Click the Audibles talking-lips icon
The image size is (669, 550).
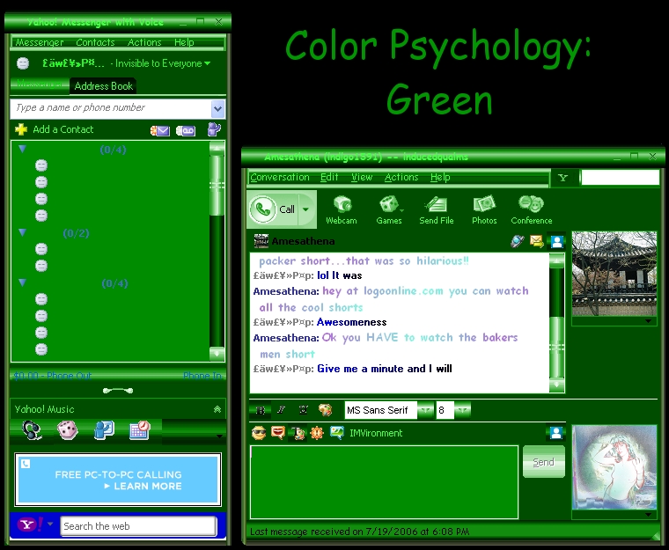(278, 433)
